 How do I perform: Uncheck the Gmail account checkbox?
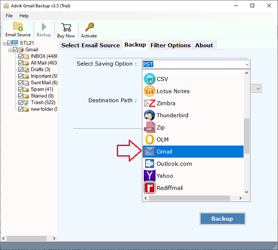(15, 49)
